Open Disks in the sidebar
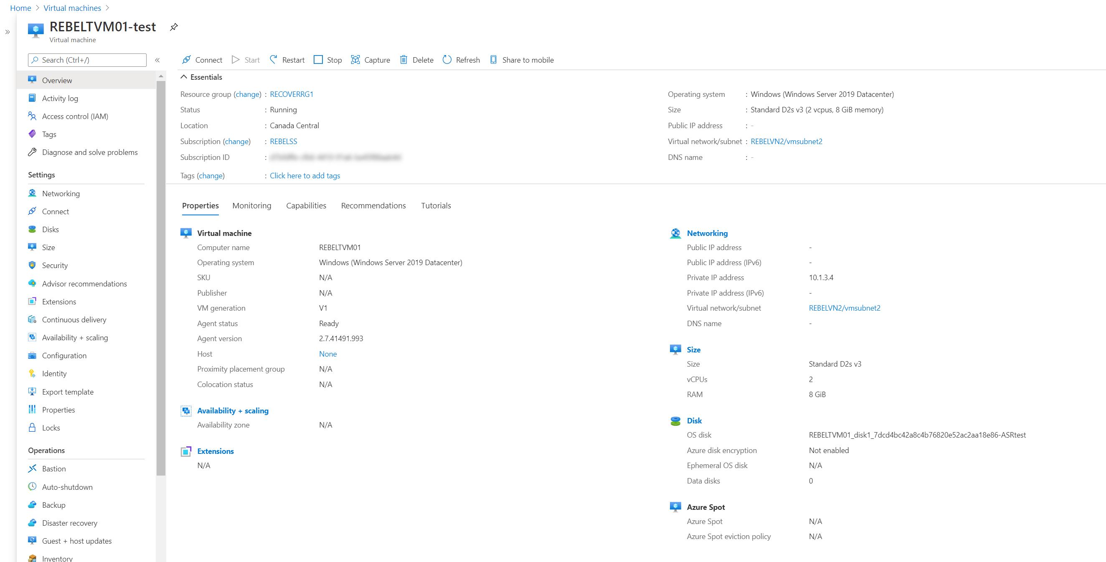The height and width of the screenshot is (562, 1106). [50, 230]
